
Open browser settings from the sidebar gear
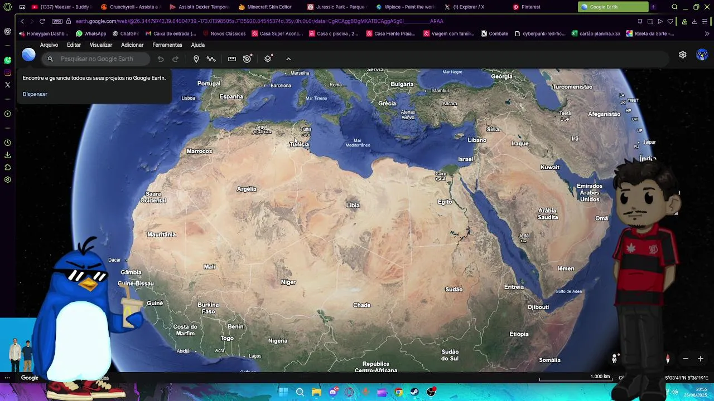[x=7, y=179]
